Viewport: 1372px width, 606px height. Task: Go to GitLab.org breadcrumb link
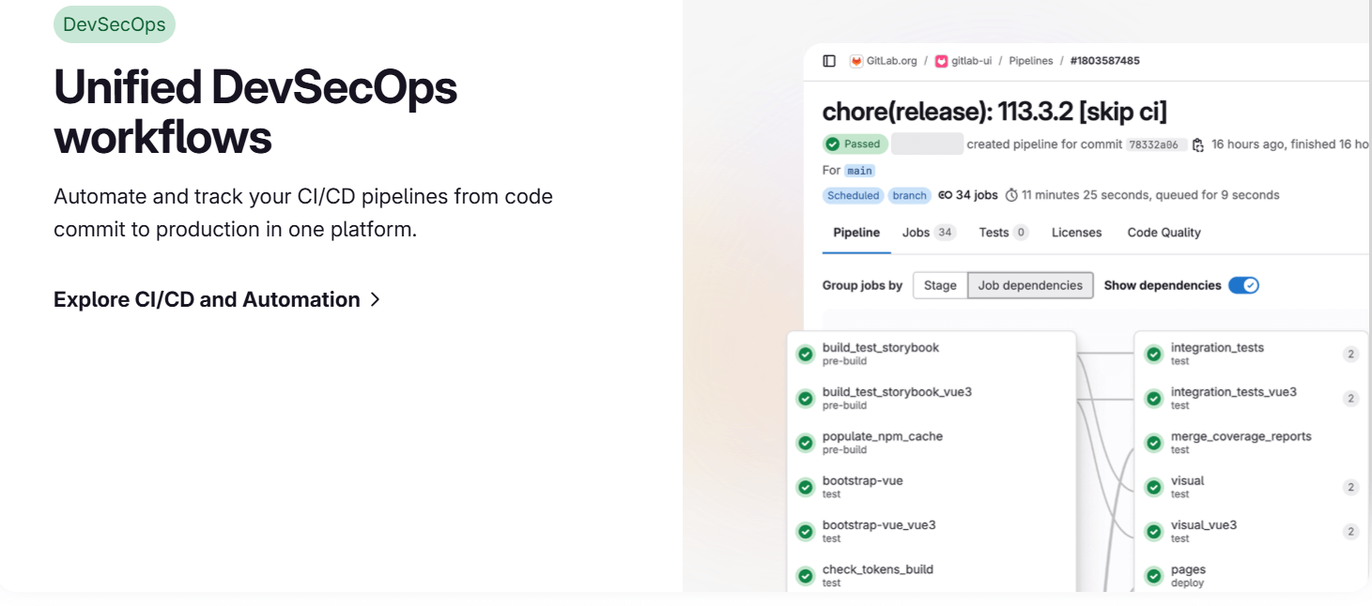coord(891,61)
